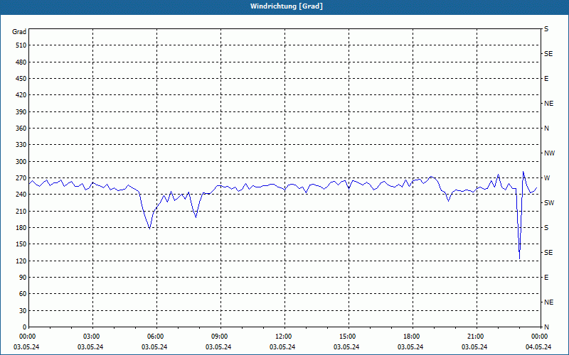Viewport: 569px width, 355px height.
Task: Select the E compass label beside 450 gridline
Action: (x=546, y=79)
